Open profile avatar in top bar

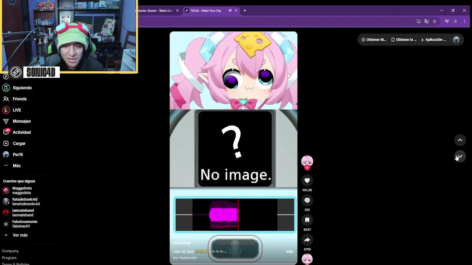(456, 40)
